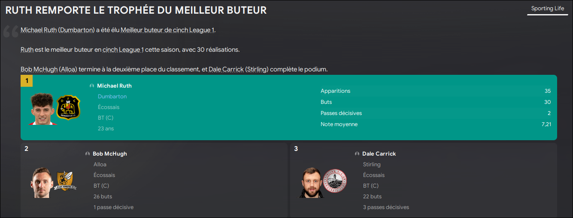Select Michael Ruth's name in the first-place card
The image size is (573, 218).
point(114,86)
